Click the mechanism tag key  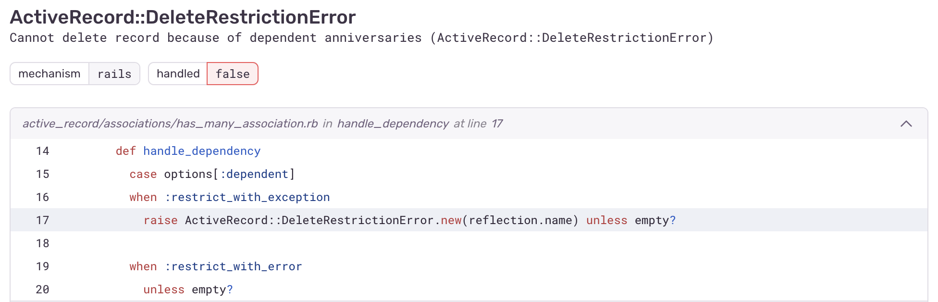(x=49, y=74)
